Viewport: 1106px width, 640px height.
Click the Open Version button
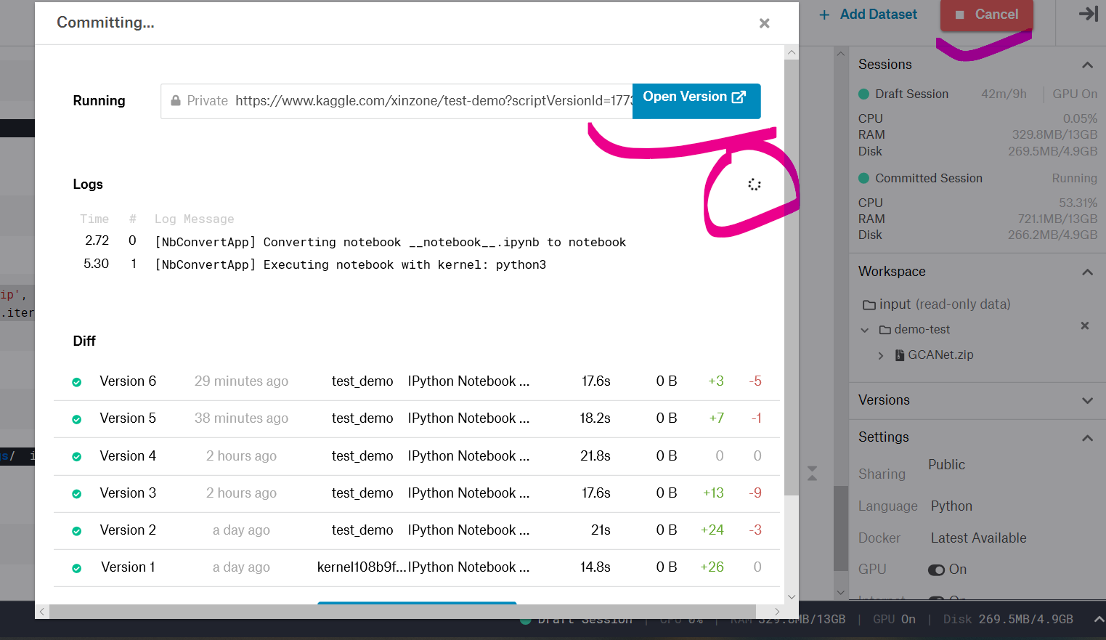pos(696,100)
